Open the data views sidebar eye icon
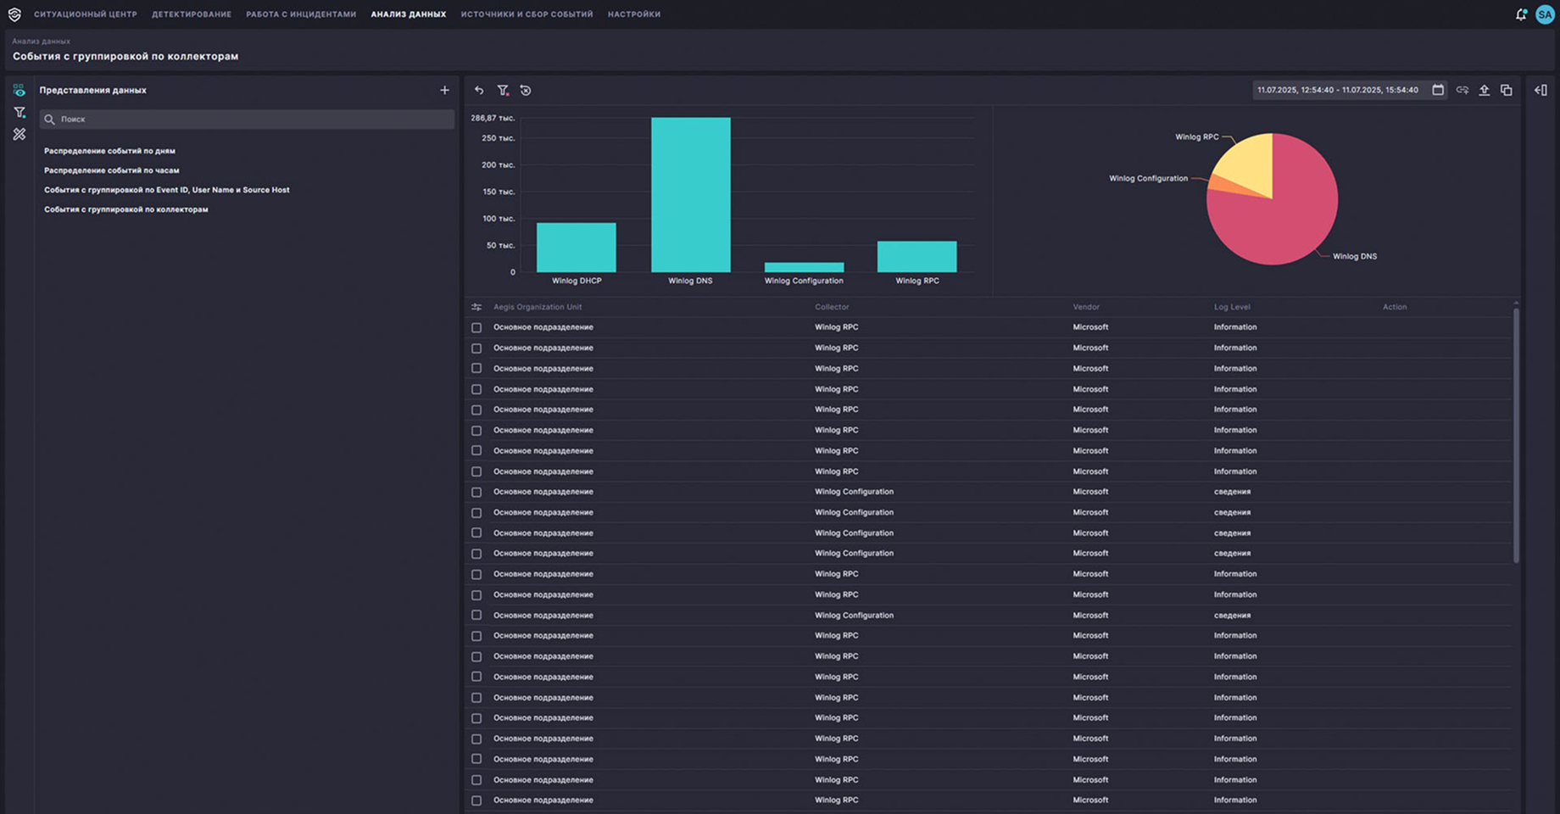This screenshot has width=1560, height=814. tap(19, 91)
